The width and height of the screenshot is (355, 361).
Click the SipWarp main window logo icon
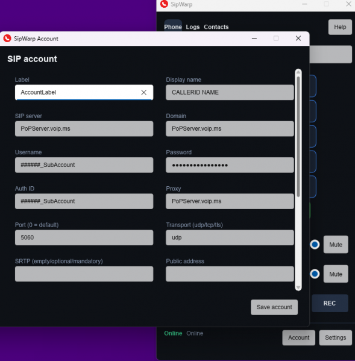(x=164, y=4)
